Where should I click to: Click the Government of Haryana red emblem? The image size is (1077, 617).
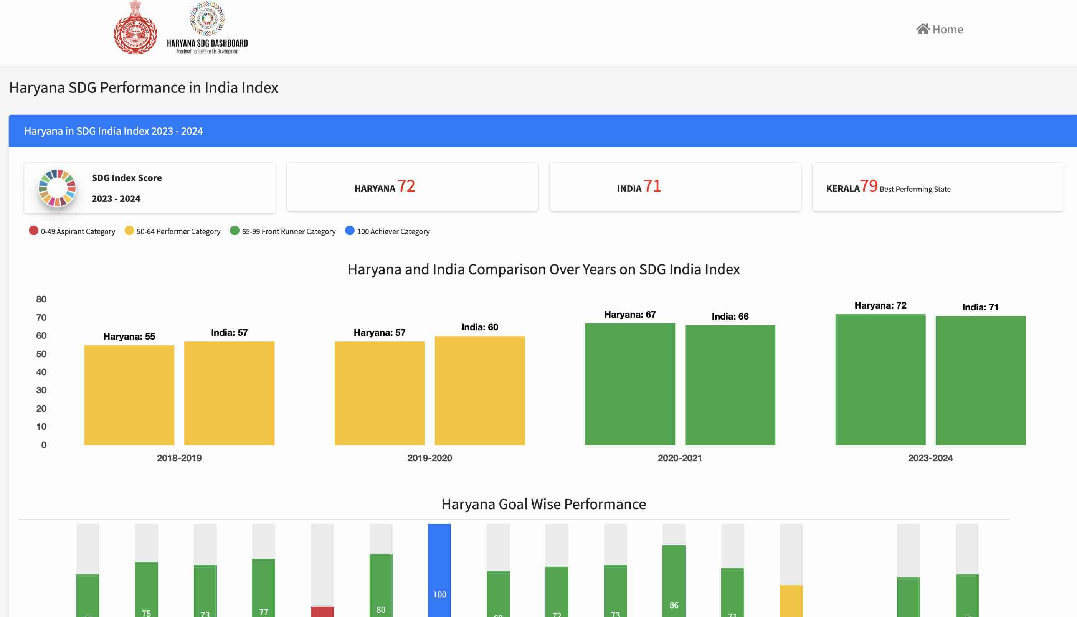pyautogui.click(x=135, y=28)
